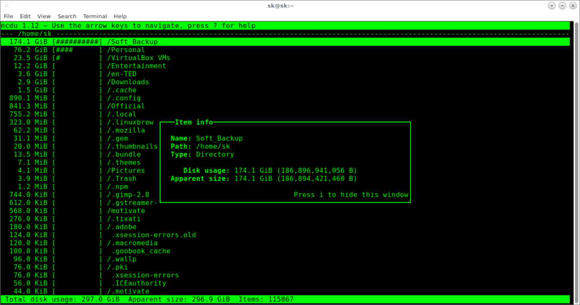Select the /VirtualBox VMs directory entry

pos(138,58)
